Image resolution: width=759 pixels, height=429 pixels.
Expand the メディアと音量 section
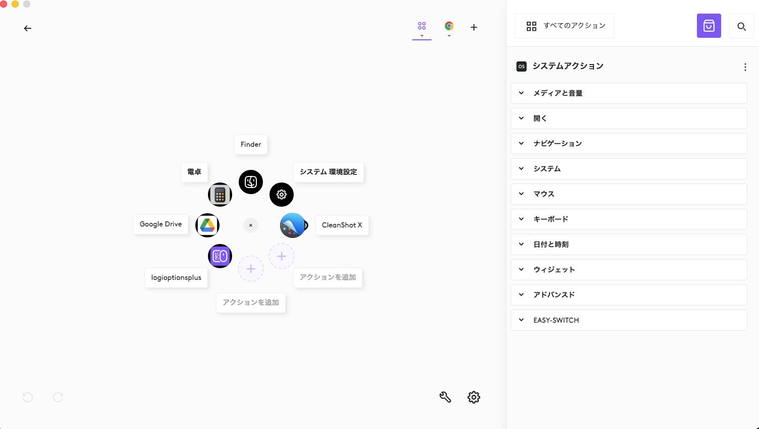click(x=629, y=93)
